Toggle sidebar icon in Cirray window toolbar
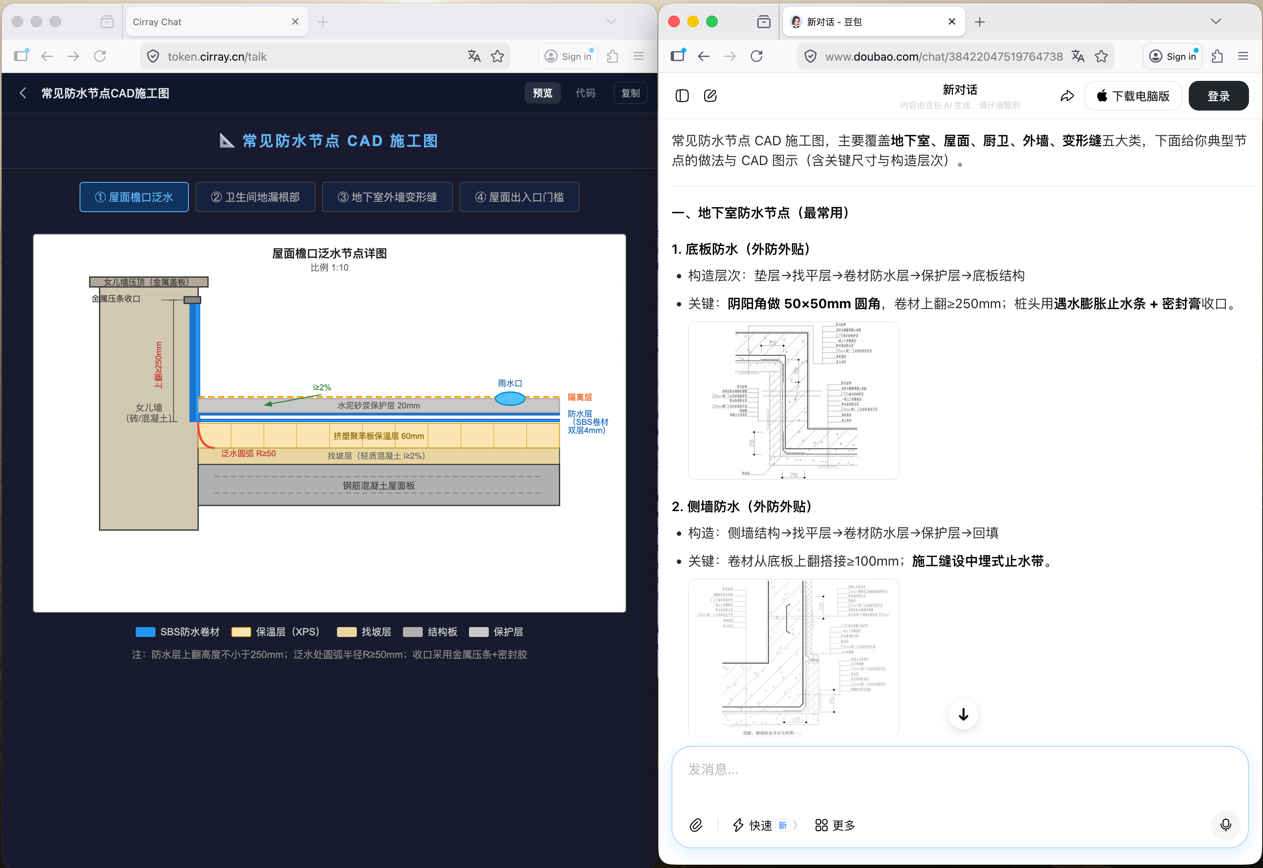Image resolution: width=1263 pixels, height=868 pixels. 21,56
